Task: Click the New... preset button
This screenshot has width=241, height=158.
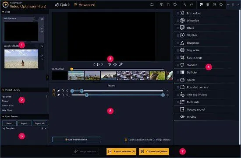Action: coord(9,123)
